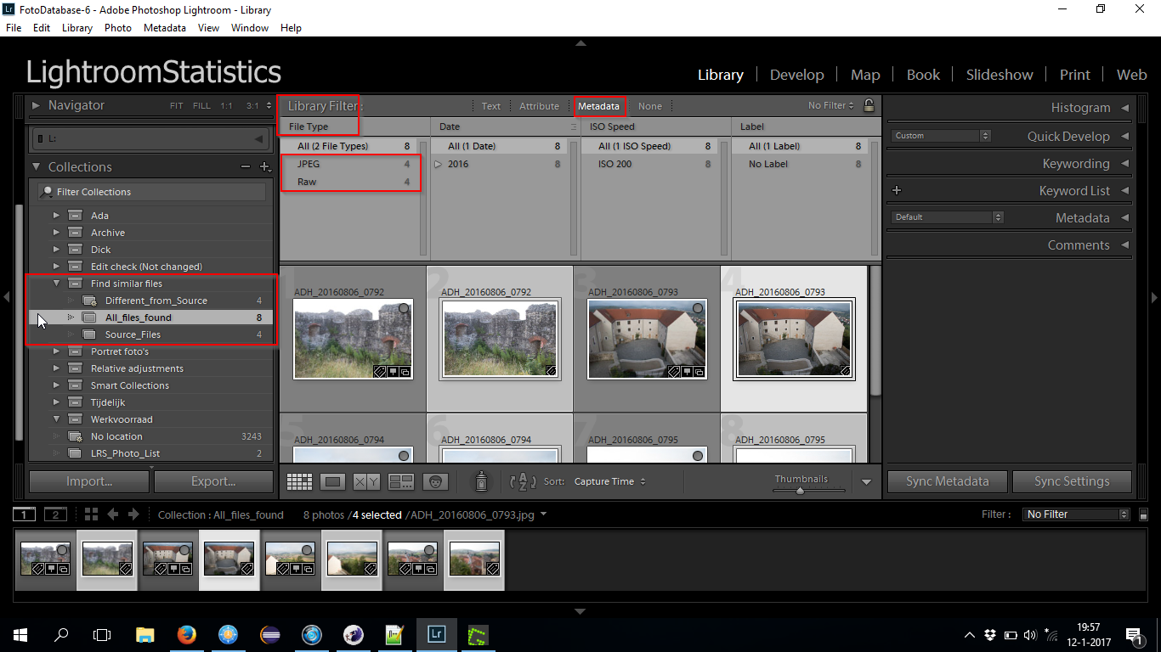Open the toolbar content menu triangle
The height and width of the screenshot is (652, 1161).
click(x=866, y=481)
